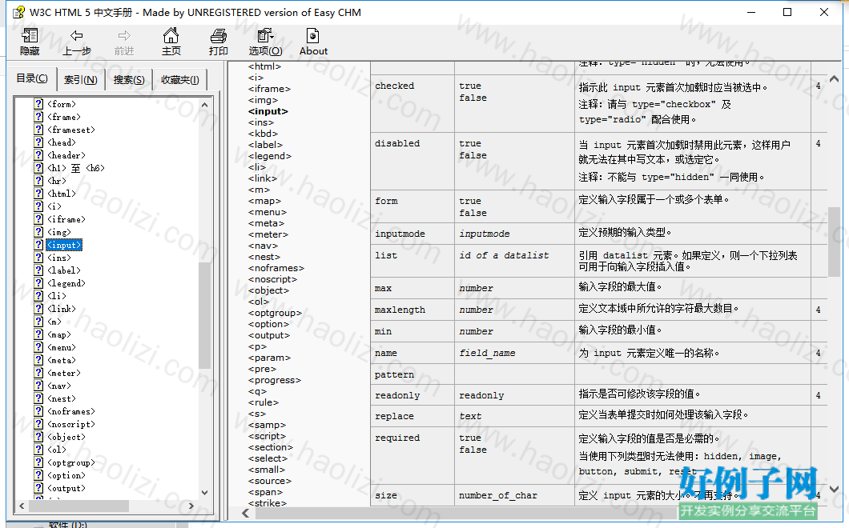Viewport: 849px width, 528px height.
Task: Select the <frameset> topic in the tree
Action: point(71,130)
